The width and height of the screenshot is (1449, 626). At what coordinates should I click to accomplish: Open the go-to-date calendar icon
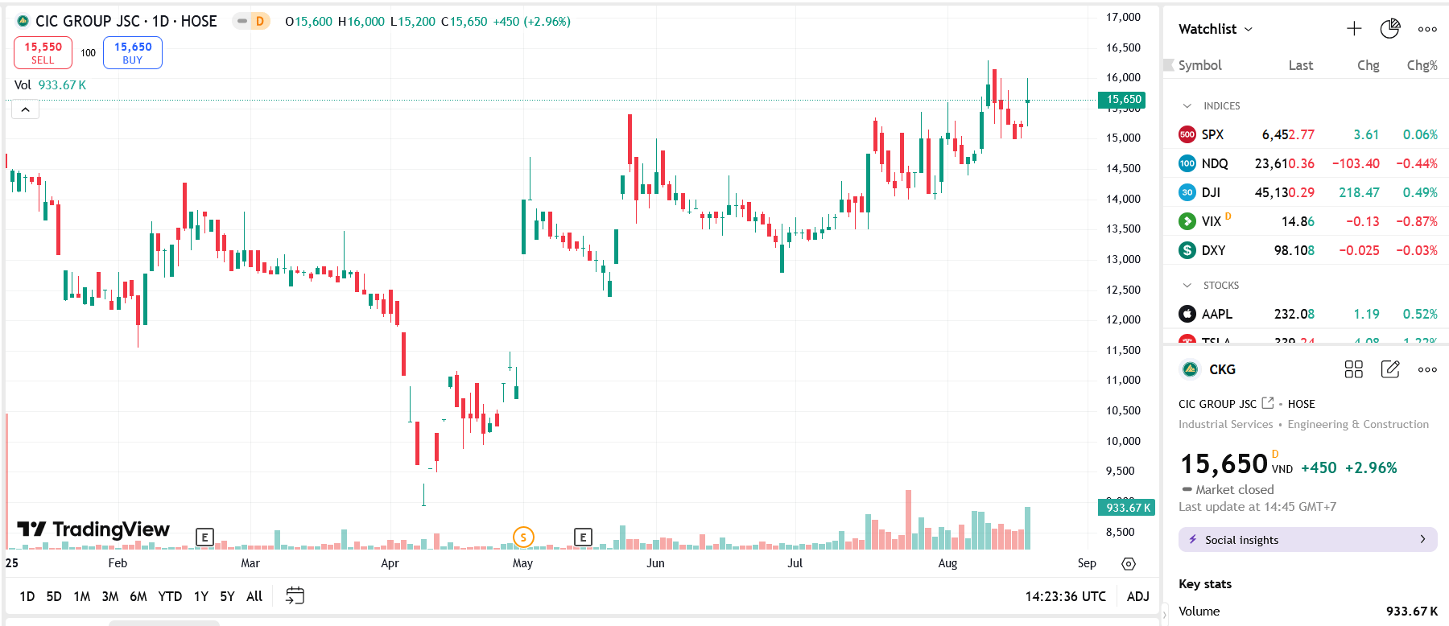(295, 595)
